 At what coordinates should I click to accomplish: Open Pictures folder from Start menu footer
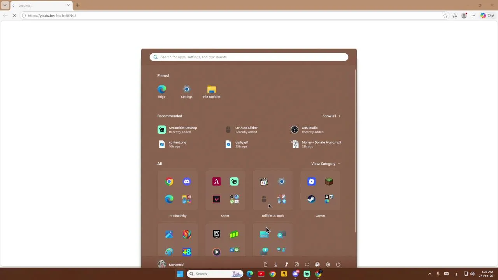296,264
